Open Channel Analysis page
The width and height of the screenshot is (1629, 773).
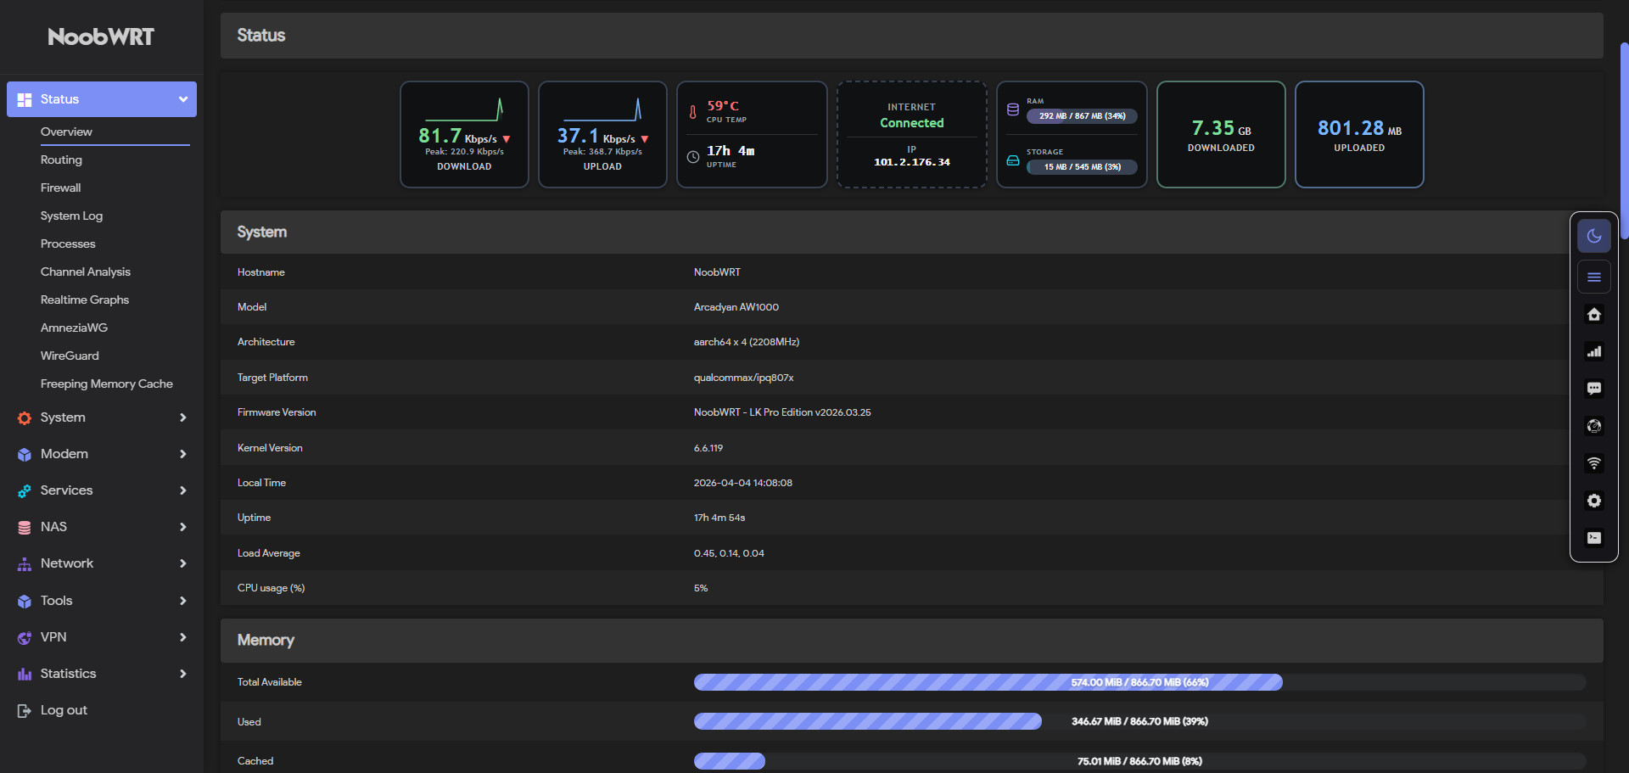click(x=86, y=272)
